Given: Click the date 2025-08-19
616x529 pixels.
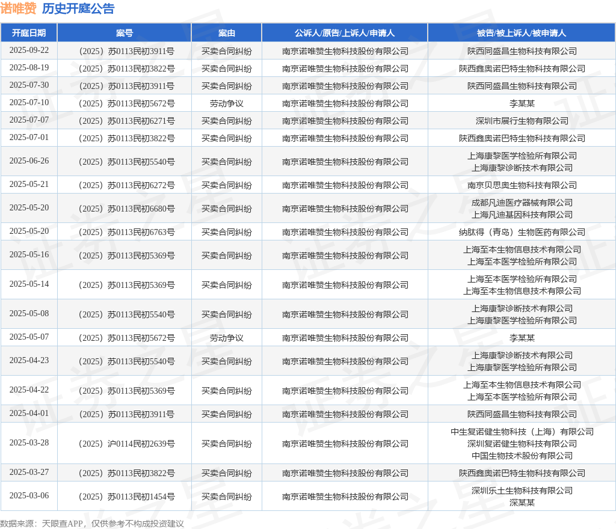Looking at the screenshot, I should (x=29, y=67).
